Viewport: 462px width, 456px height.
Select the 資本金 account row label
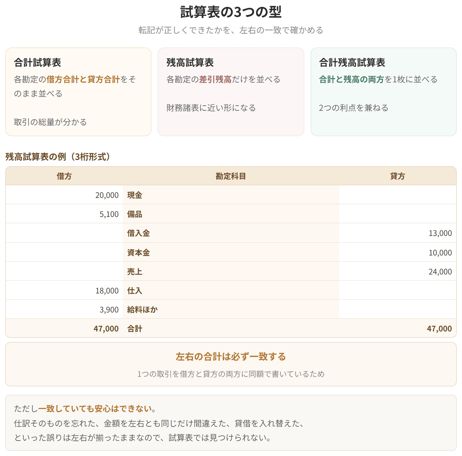138,253
